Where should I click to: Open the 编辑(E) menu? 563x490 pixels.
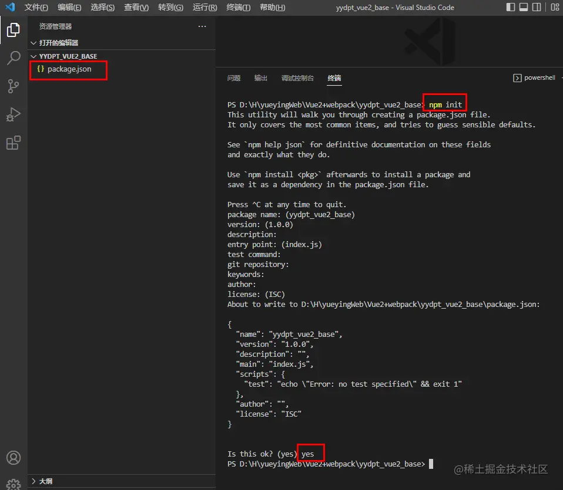pos(69,7)
